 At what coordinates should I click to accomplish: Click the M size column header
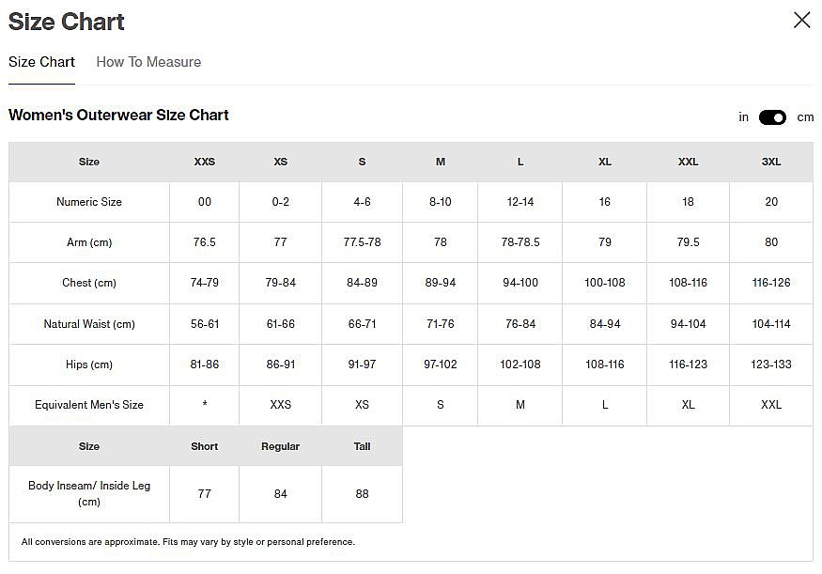(x=440, y=162)
